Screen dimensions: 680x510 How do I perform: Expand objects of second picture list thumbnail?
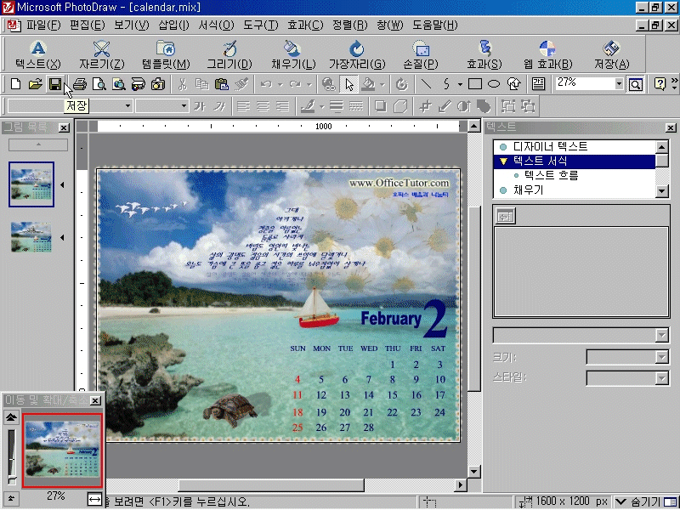coord(62,238)
